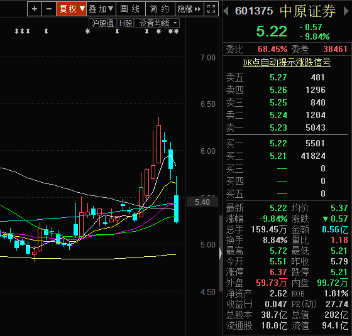352x336 pixels.
Task: Click 总手 value 159.45万
Action: pos(269,229)
